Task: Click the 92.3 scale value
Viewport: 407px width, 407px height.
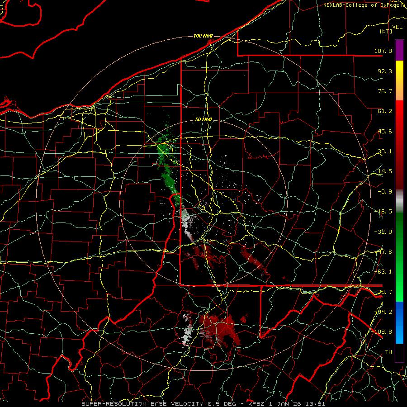Action: tap(385, 71)
